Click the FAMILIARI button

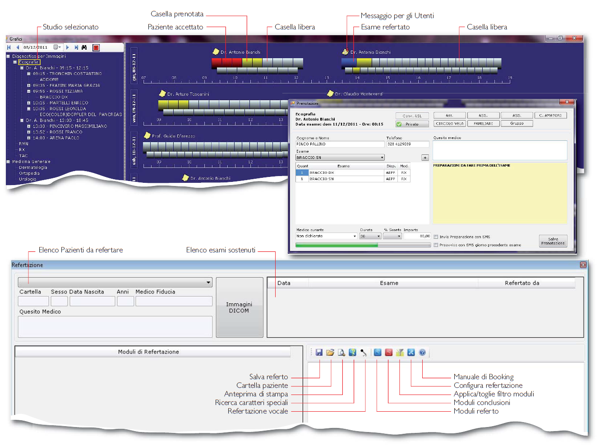click(x=483, y=123)
